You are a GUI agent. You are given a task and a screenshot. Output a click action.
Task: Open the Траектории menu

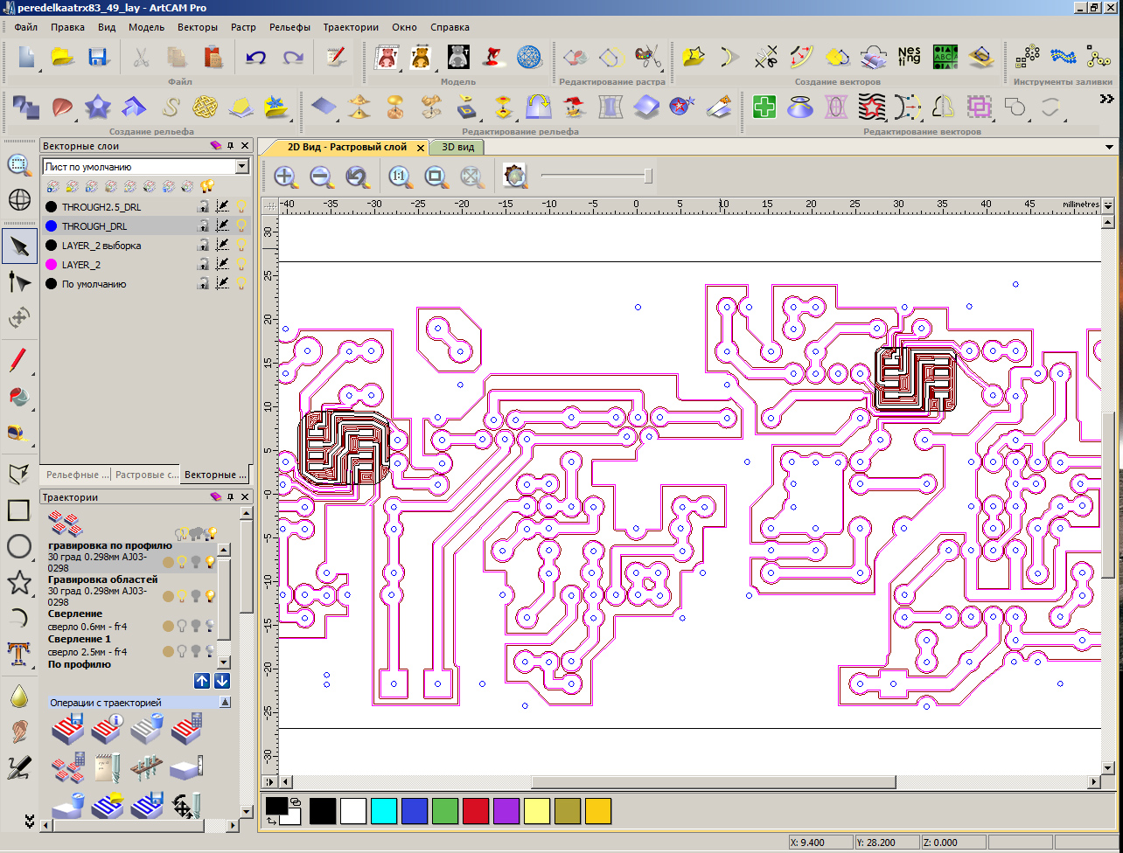point(351,27)
